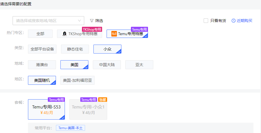Tick the 只看有货 checkbox
The image size is (261, 133).
(206, 21)
